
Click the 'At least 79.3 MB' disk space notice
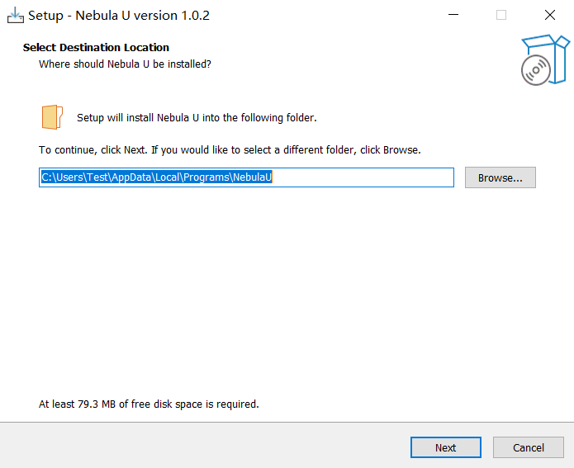(x=149, y=404)
